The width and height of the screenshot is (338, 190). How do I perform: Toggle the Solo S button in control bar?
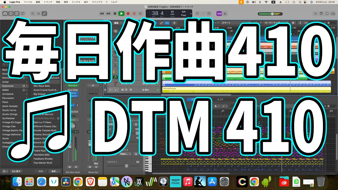[x=209, y=13]
